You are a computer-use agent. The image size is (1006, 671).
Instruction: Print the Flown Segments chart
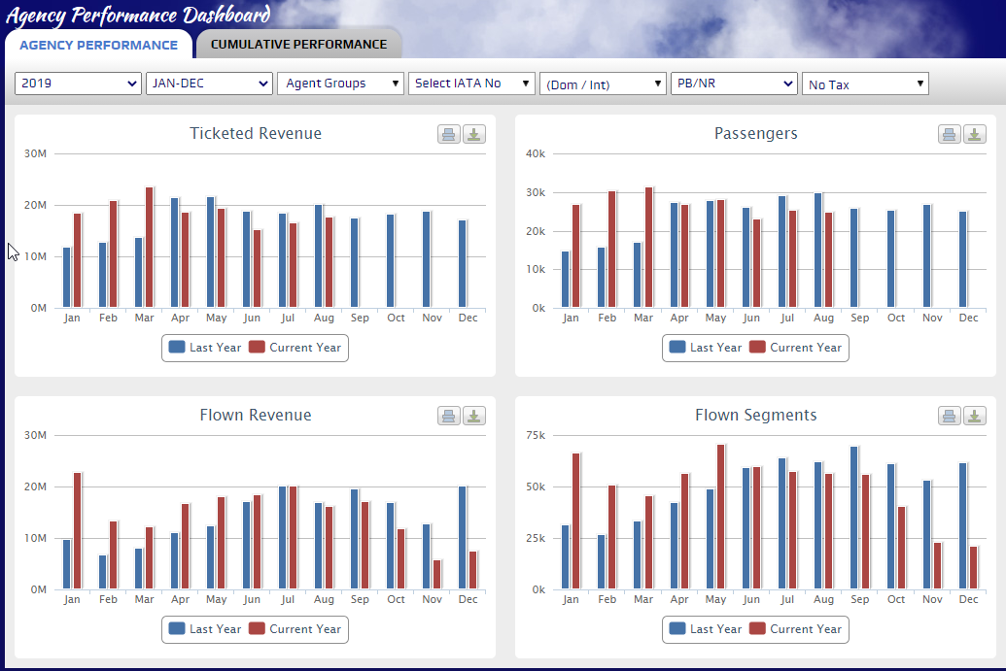(x=949, y=416)
